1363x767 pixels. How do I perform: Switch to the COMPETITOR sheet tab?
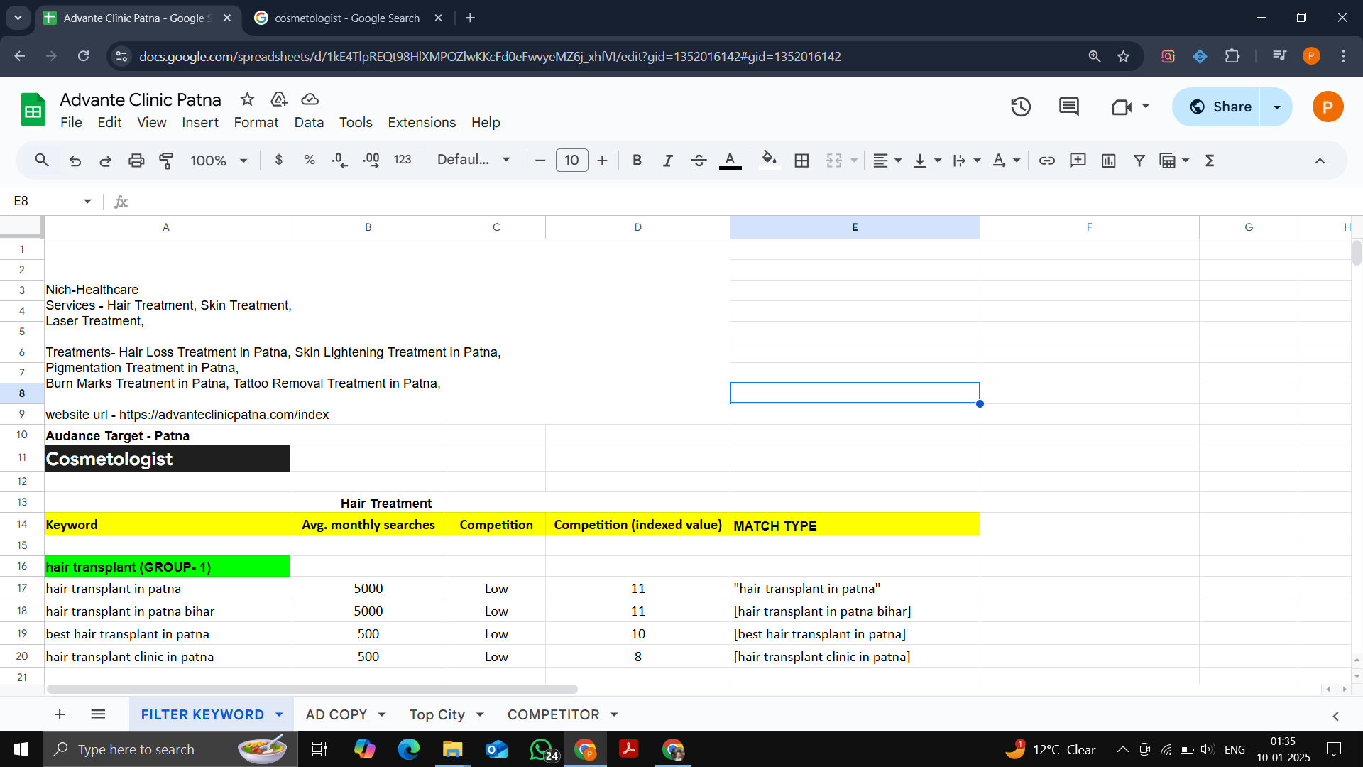tap(553, 714)
